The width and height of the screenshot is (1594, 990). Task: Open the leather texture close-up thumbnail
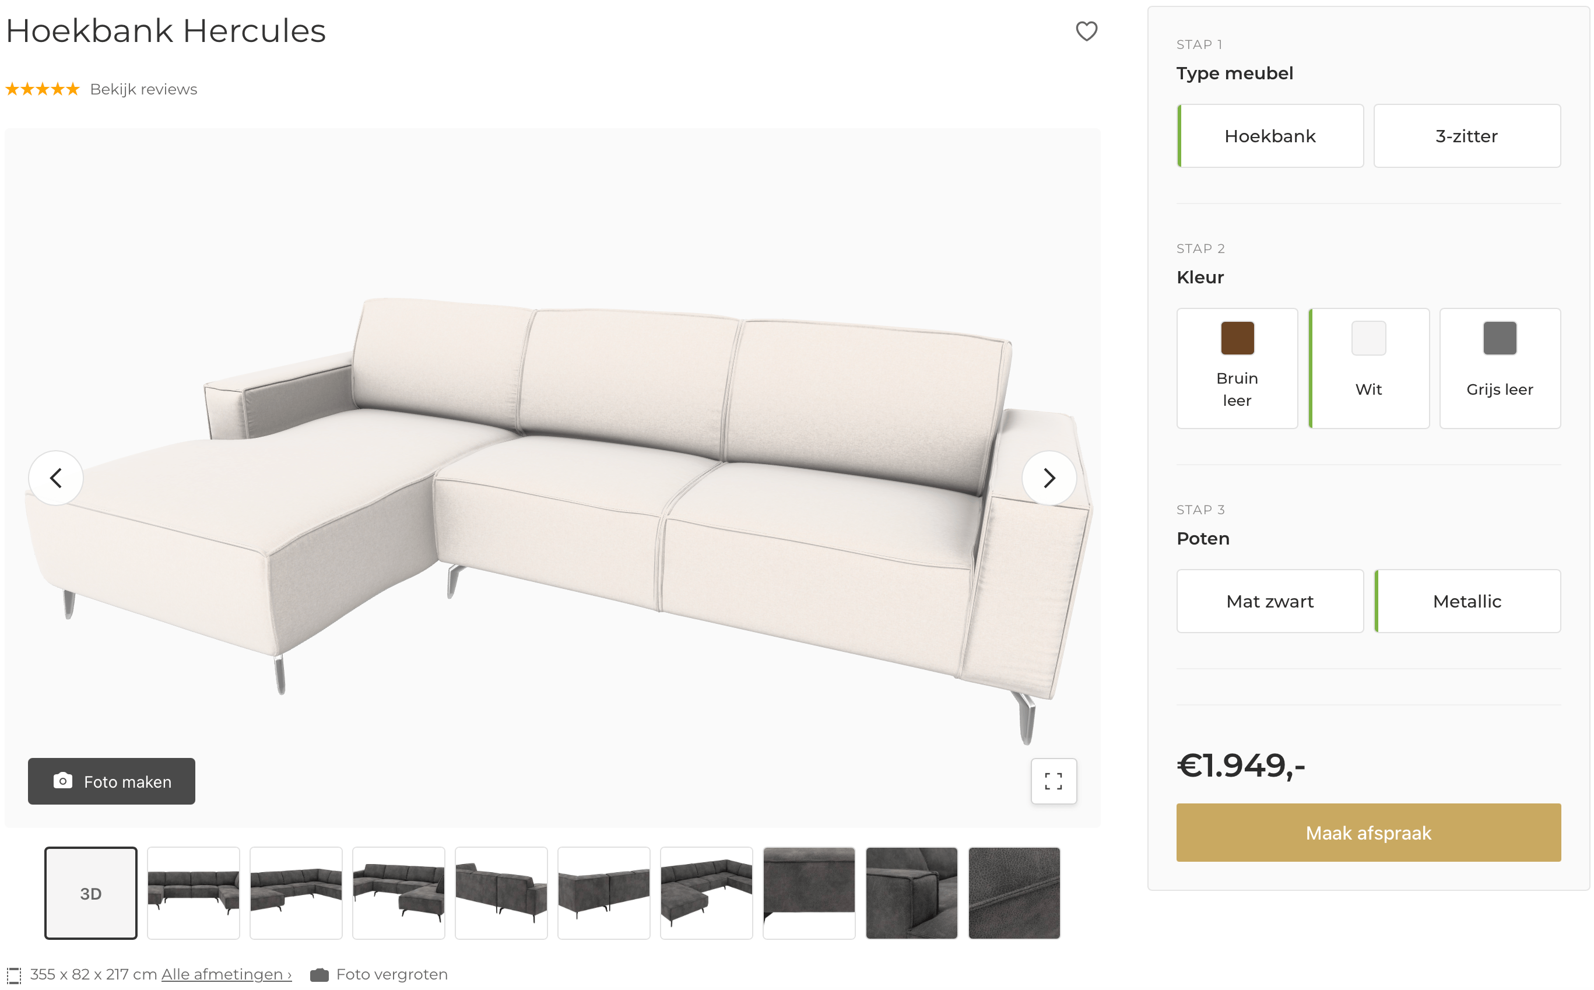pos(1014,893)
